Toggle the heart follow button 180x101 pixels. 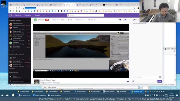coord(120,20)
